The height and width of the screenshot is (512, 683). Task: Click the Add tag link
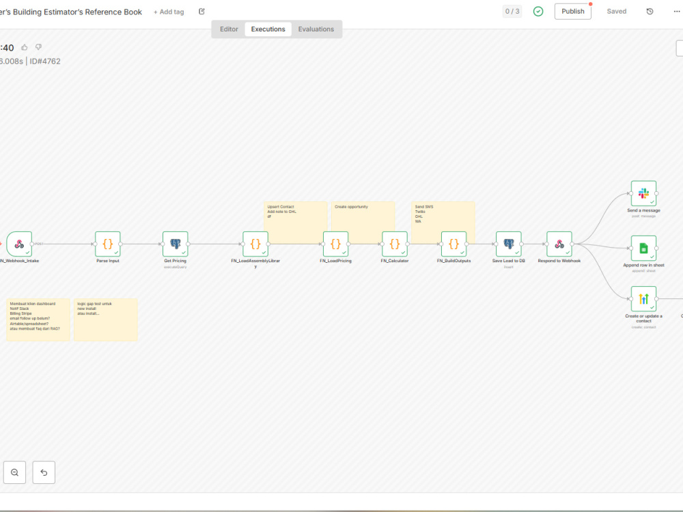point(169,12)
